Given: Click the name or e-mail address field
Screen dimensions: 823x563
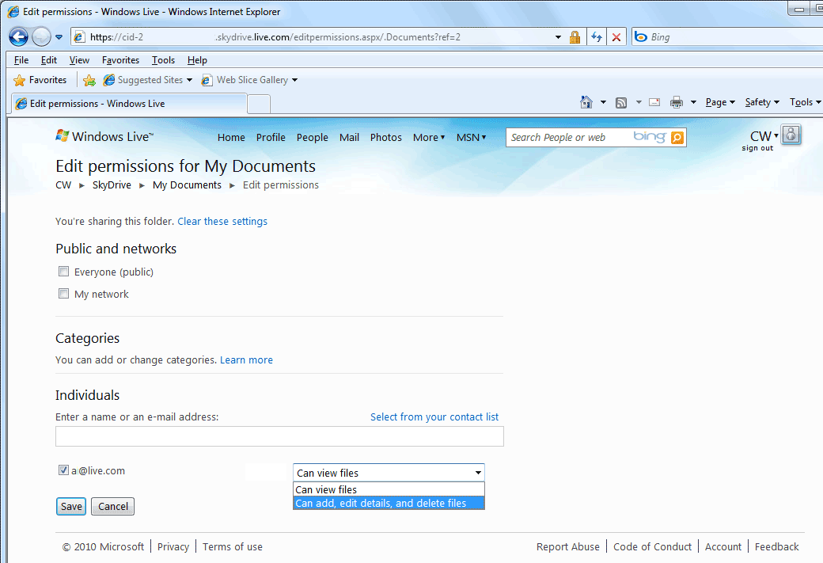Looking at the screenshot, I should tap(280, 436).
